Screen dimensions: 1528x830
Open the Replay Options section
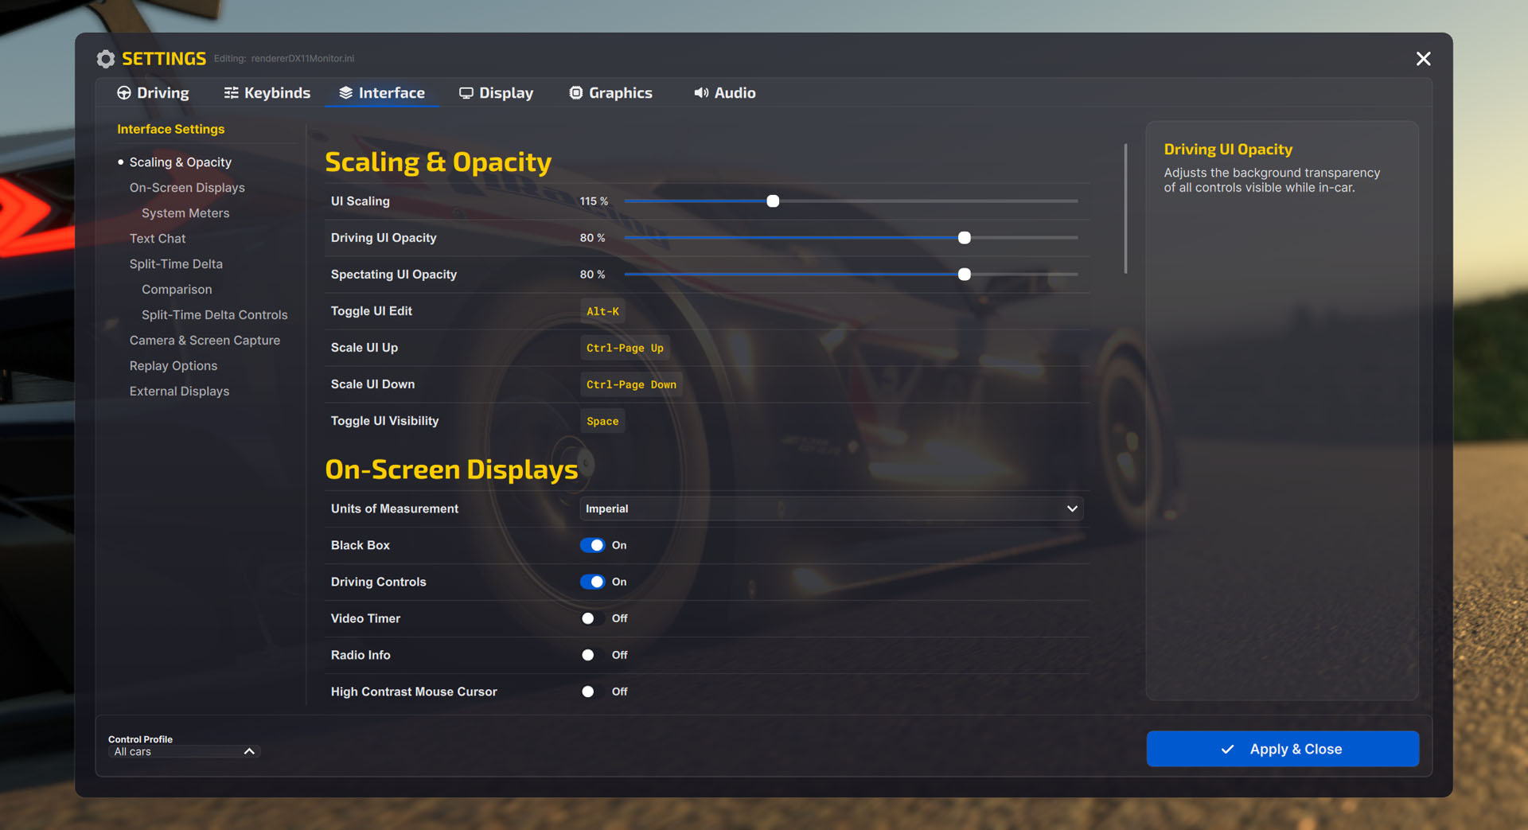pyautogui.click(x=173, y=366)
